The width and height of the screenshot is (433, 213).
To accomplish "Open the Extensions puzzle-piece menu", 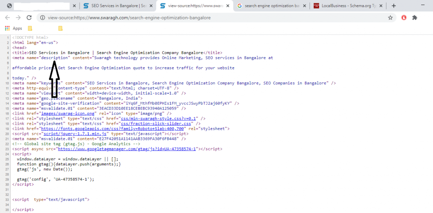I will (x=414, y=18).
